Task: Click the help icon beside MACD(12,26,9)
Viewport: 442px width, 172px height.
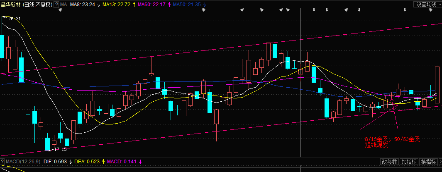Action: click(2, 162)
